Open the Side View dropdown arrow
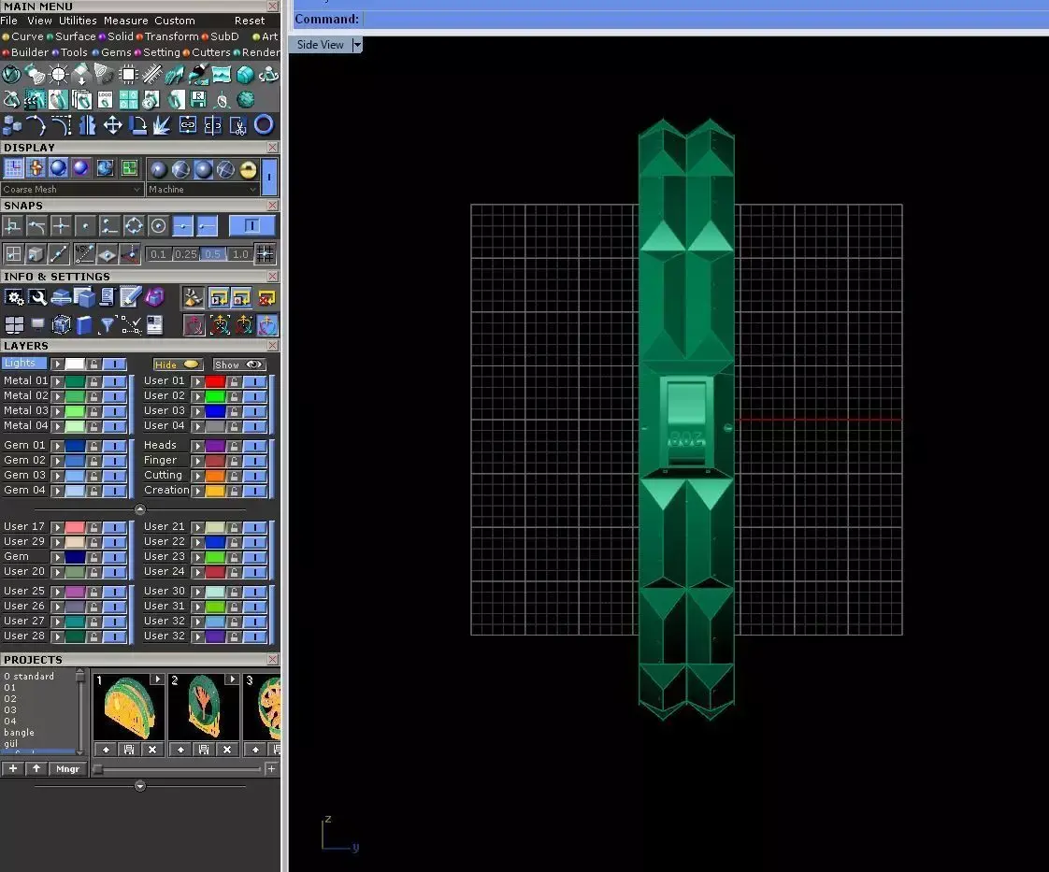Image resolution: width=1049 pixels, height=872 pixels. tap(357, 45)
